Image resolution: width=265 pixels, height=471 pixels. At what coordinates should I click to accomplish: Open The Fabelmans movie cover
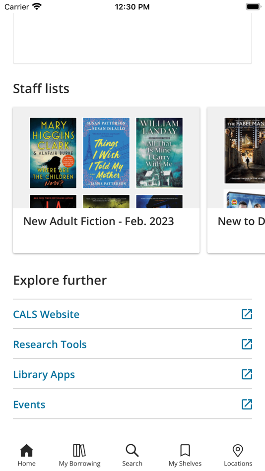(x=245, y=151)
